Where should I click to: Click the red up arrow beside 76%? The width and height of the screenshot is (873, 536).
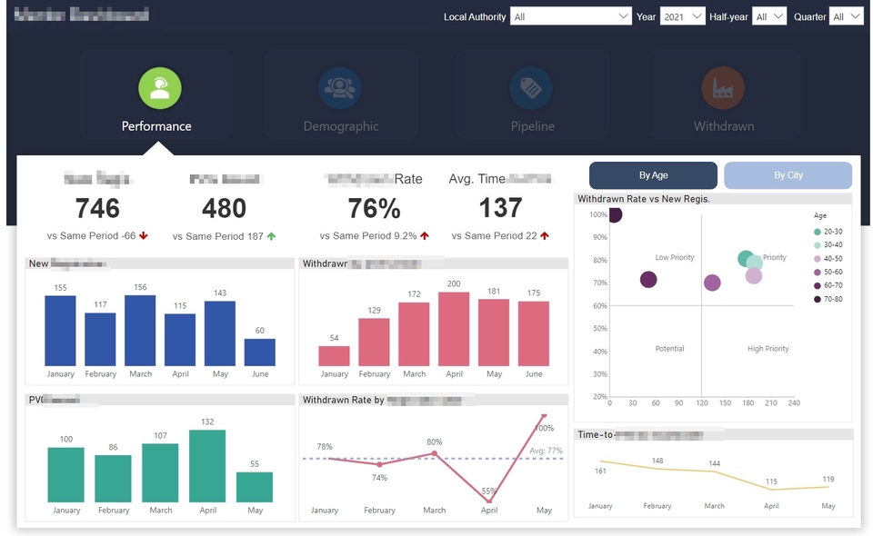point(425,236)
